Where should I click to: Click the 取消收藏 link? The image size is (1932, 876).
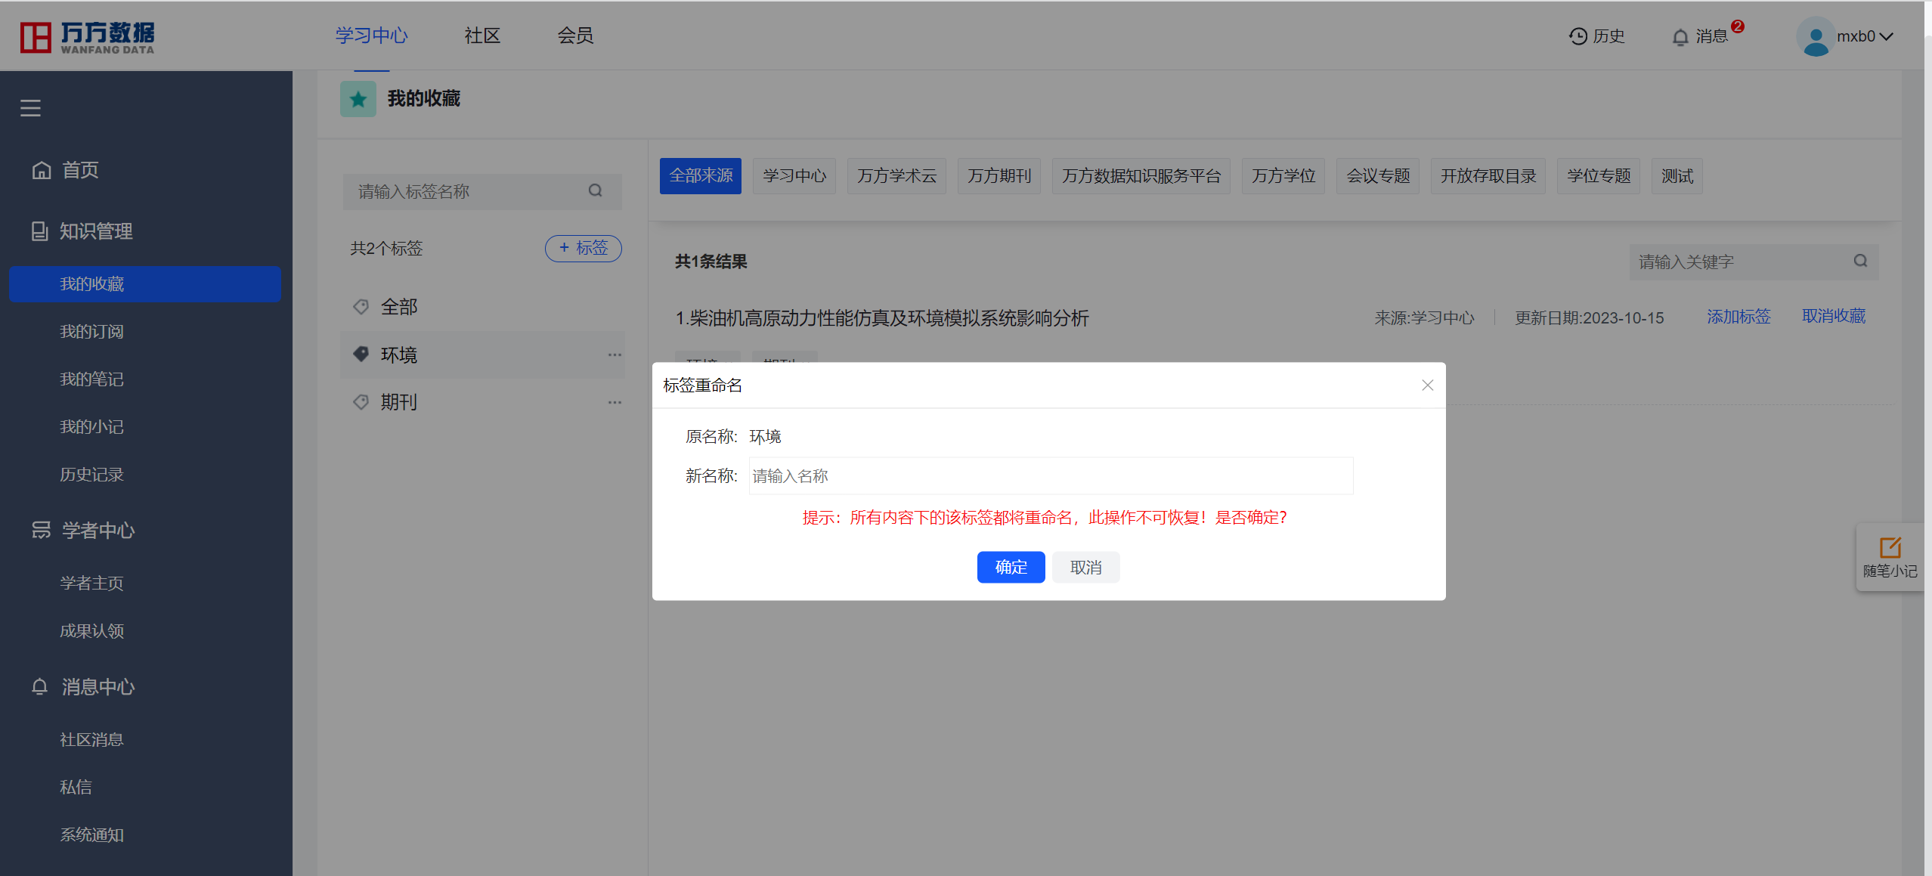[x=1833, y=317]
